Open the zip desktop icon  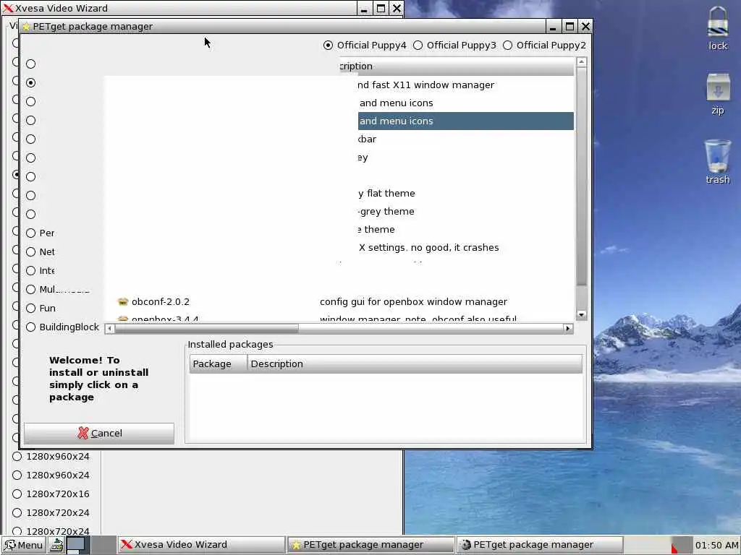[718, 87]
